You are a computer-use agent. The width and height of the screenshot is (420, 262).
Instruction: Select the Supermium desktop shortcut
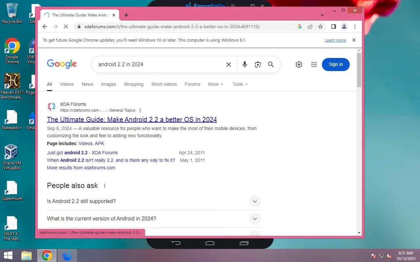tap(12, 191)
